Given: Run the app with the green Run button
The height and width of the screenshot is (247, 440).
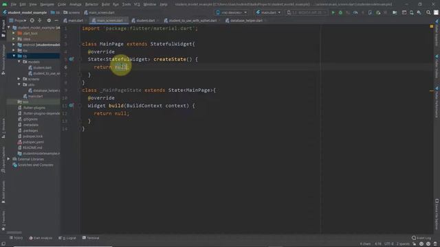Looking at the screenshot, I should click(x=333, y=12).
